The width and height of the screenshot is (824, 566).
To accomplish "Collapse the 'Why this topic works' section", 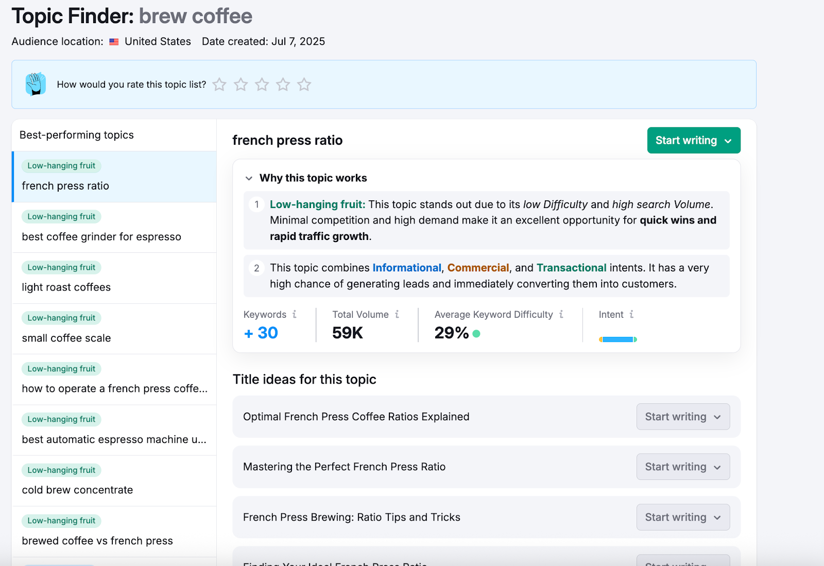I will point(249,178).
